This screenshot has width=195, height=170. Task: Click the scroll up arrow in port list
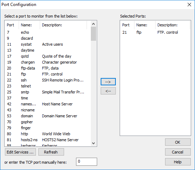(x=93, y=24)
